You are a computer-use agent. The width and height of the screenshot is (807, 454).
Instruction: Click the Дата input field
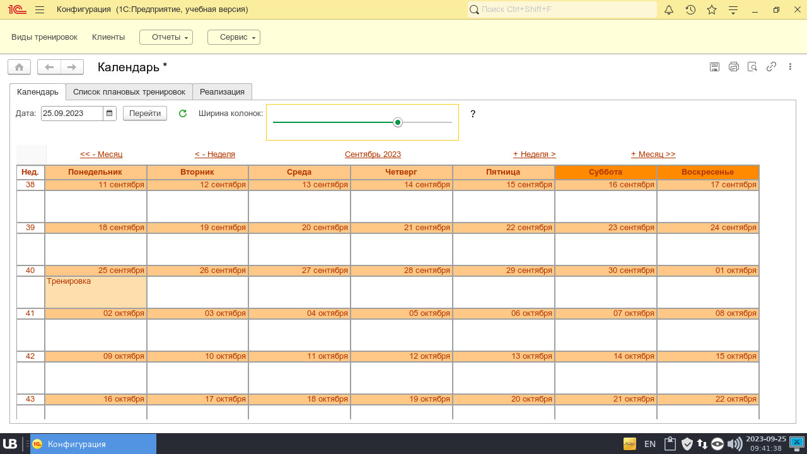coord(71,113)
